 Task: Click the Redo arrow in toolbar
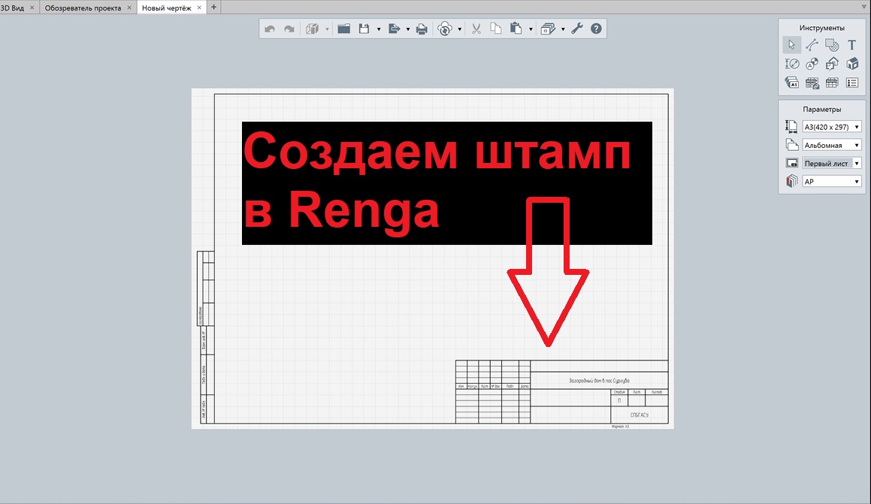pyautogui.click(x=289, y=29)
